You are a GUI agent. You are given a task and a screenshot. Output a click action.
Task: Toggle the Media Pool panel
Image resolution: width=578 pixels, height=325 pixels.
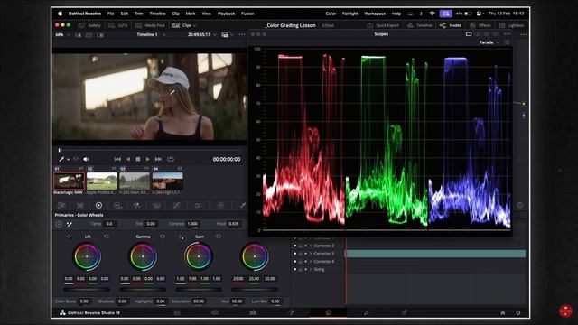coord(150,25)
